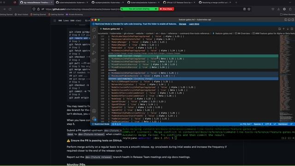Open the Accounts icon in activity bar
The height and width of the screenshot is (166, 295).
[x=94, y=111]
